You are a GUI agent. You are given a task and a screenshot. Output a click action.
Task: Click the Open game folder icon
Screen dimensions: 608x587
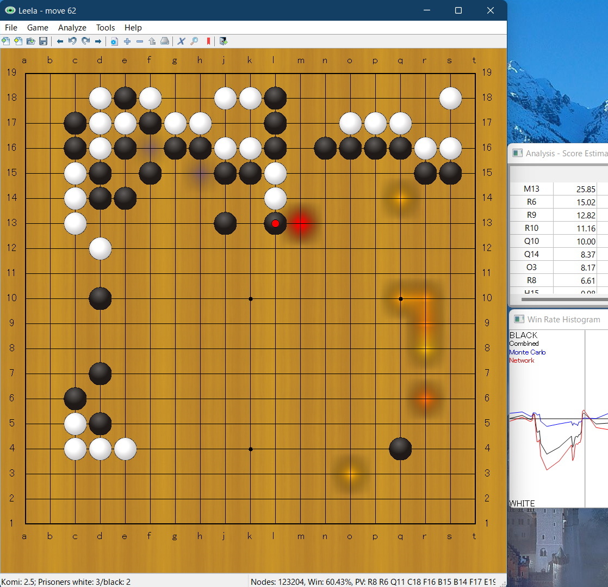pyautogui.click(x=30, y=41)
